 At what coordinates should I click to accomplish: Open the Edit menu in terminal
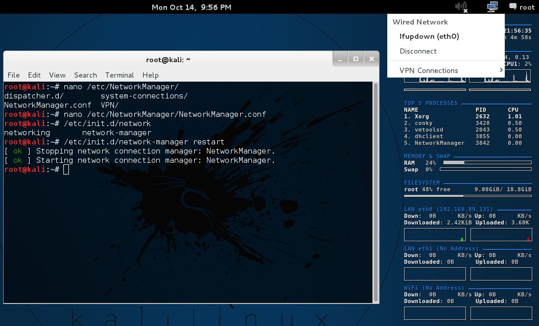[x=34, y=75]
